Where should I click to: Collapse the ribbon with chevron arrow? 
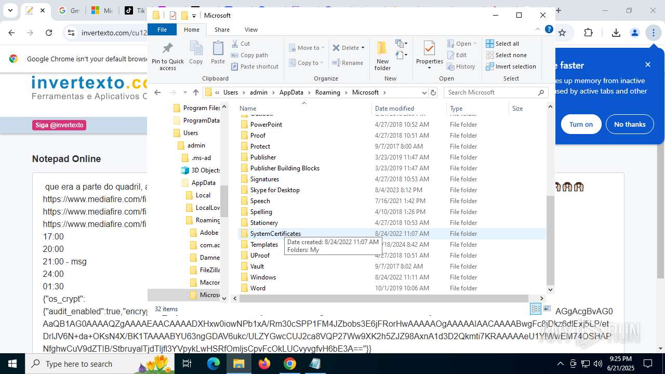(x=538, y=30)
